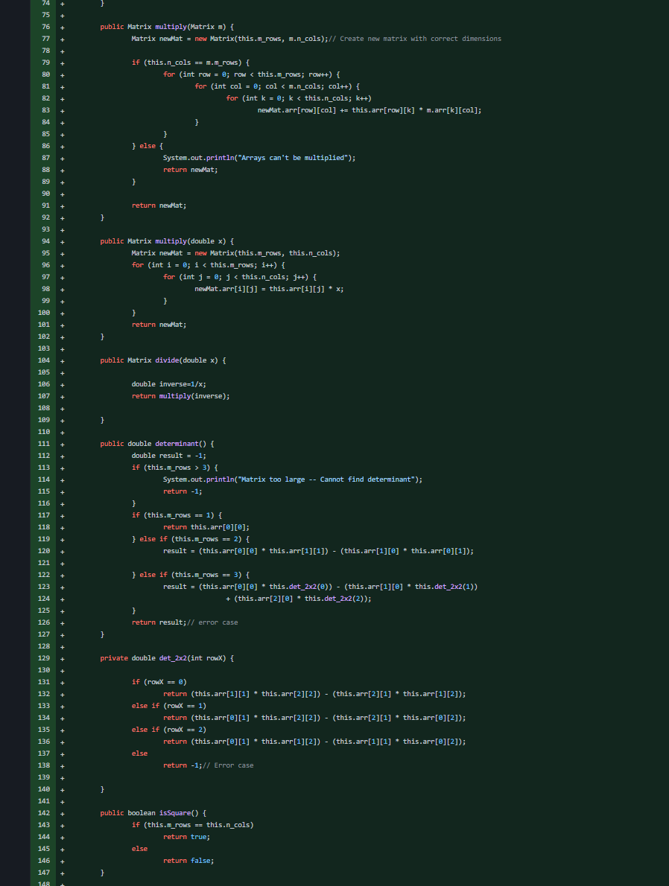Click 'double result = -1;' statement
The width and height of the screenshot is (669, 886).
pyautogui.click(x=168, y=456)
